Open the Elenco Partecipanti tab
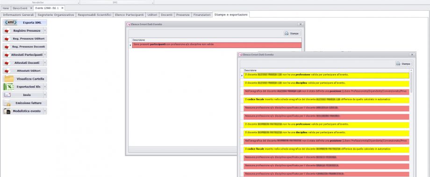 pyautogui.click(x=129, y=15)
